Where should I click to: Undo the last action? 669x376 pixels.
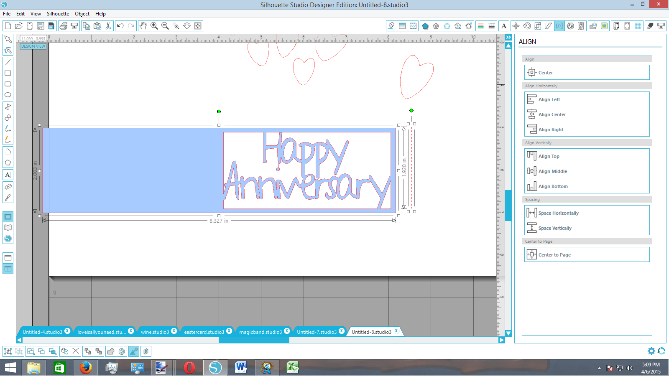tap(120, 26)
